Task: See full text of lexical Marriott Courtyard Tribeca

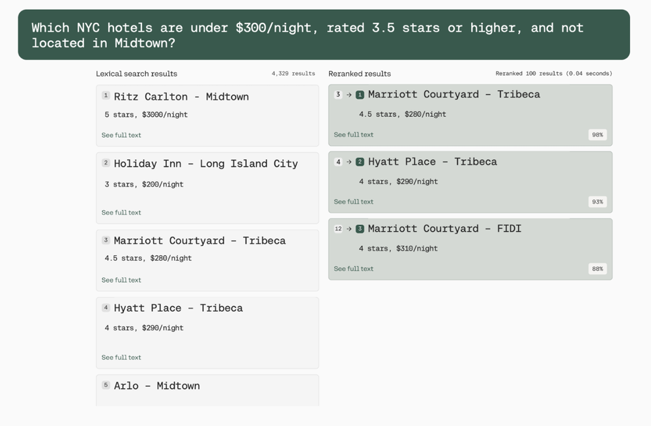Action: click(121, 280)
